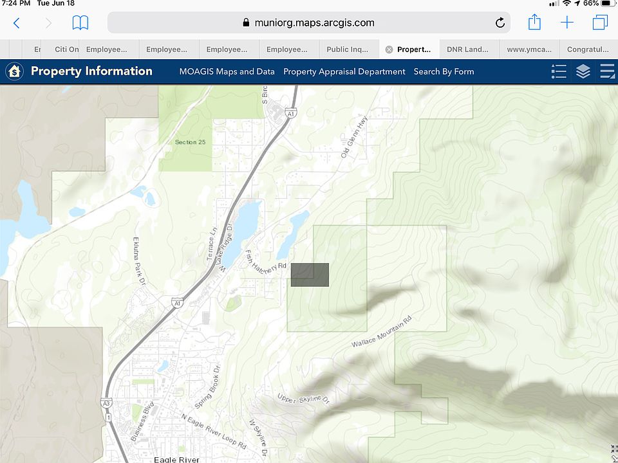Open the rightmost header menu icon
This screenshot has height=463, width=618.
click(607, 71)
